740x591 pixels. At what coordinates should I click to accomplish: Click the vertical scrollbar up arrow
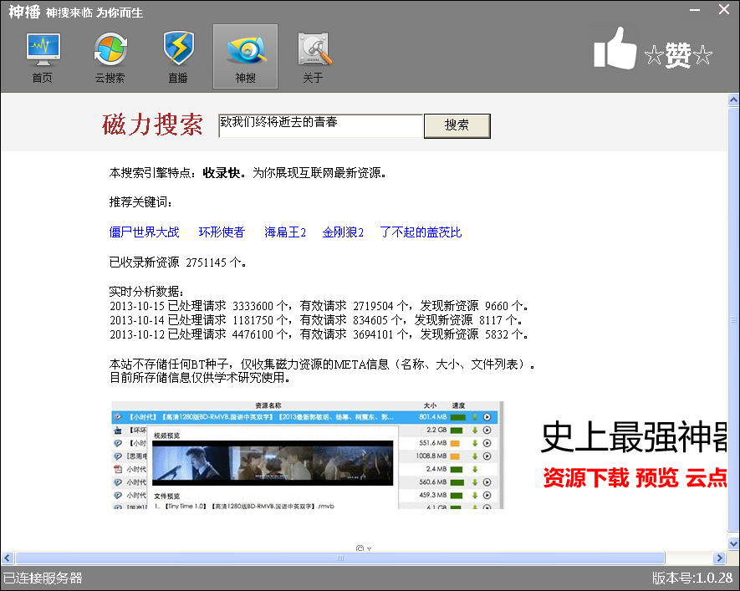coord(733,100)
